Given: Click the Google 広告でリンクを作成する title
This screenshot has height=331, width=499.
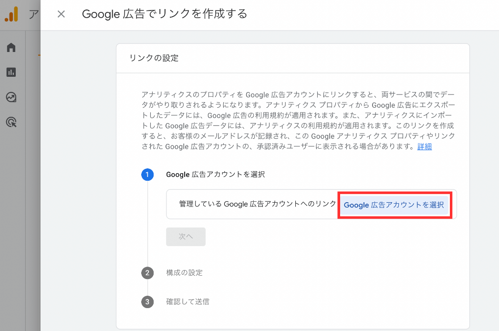Looking at the screenshot, I should click(x=165, y=14).
